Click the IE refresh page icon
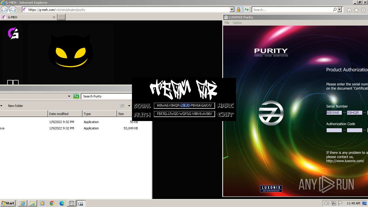Screen dimensions: 368x207 click(x=246, y=9)
